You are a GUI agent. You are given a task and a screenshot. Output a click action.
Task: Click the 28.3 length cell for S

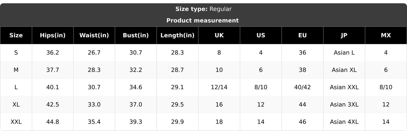pyautogui.click(x=177, y=53)
